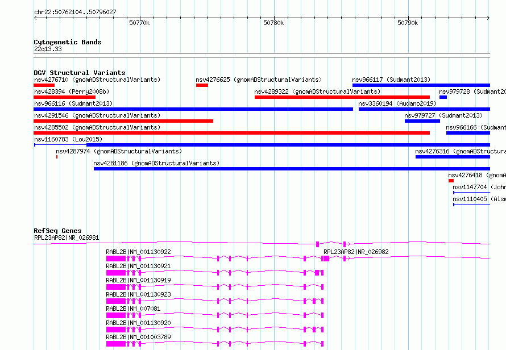Select the nsv1160783 (Lou2015) label
506x350 pixels.
coord(68,139)
